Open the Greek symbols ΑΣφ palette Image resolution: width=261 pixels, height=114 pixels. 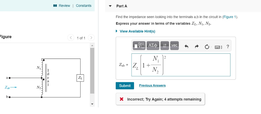(x=153, y=46)
